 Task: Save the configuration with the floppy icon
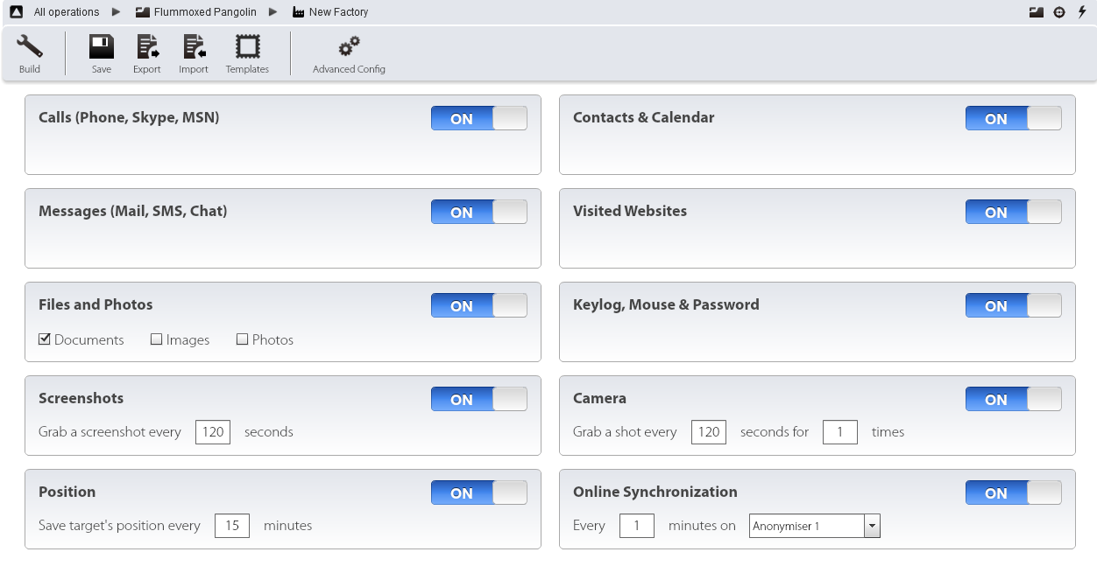102,47
